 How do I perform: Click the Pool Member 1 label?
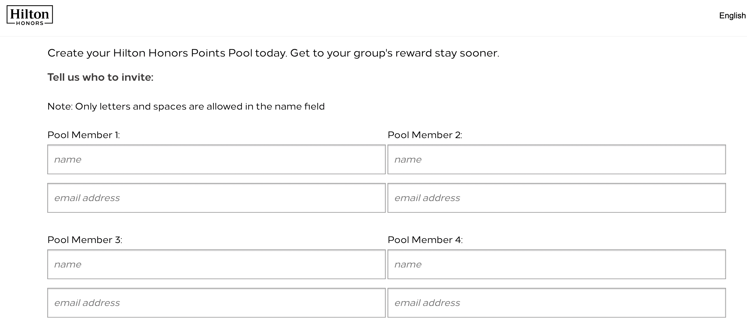pyautogui.click(x=85, y=135)
